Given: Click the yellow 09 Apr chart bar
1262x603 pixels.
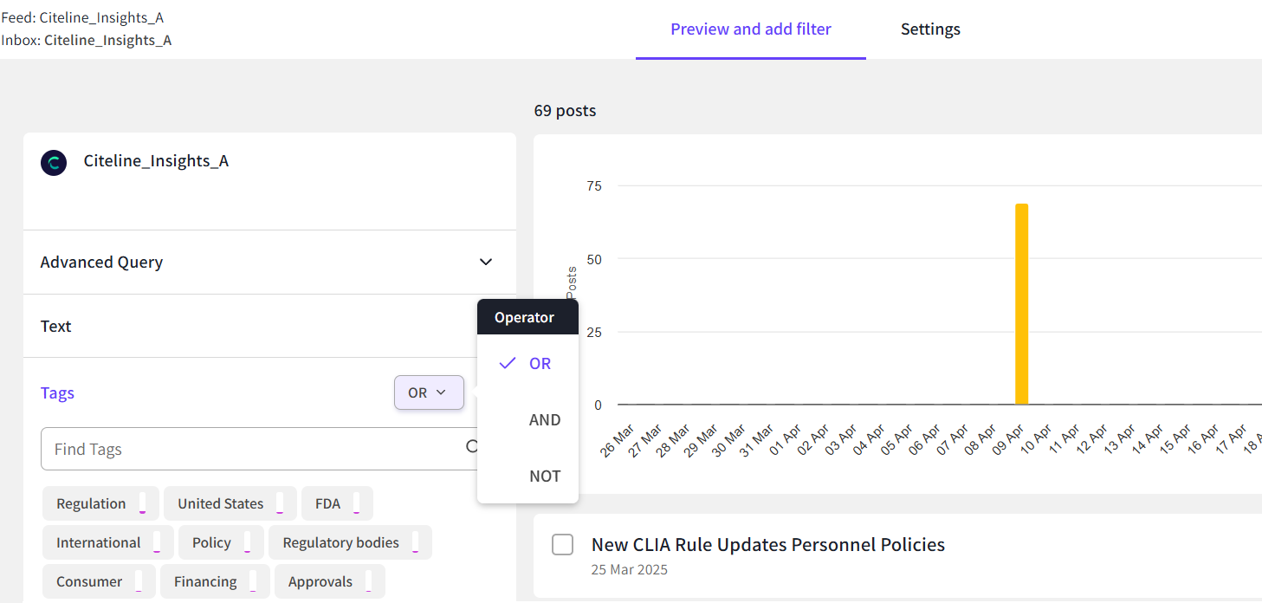Looking at the screenshot, I should (x=1022, y=304).
